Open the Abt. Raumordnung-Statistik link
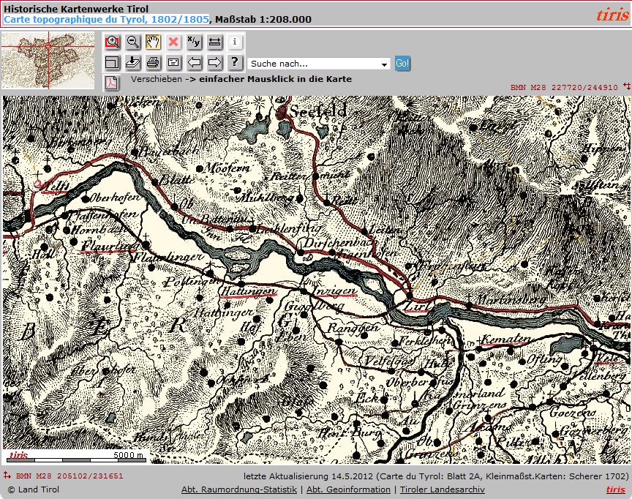Image resolution: width=632 pixels, height=499 pixels. point(238,489)
